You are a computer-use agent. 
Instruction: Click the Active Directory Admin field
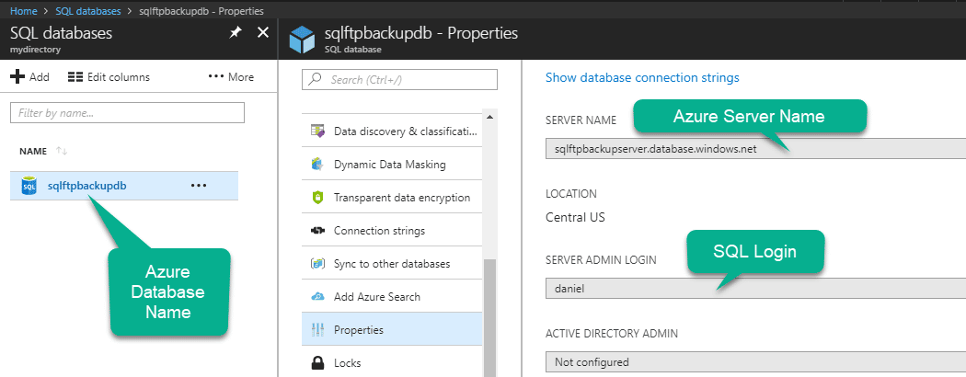[x=755, y=361]
